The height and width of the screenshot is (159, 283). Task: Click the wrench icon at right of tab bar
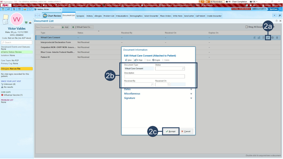coord(280,16)
